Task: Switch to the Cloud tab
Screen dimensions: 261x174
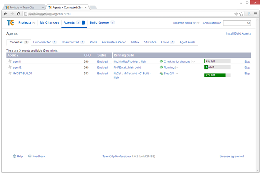Action: point(168,42)
